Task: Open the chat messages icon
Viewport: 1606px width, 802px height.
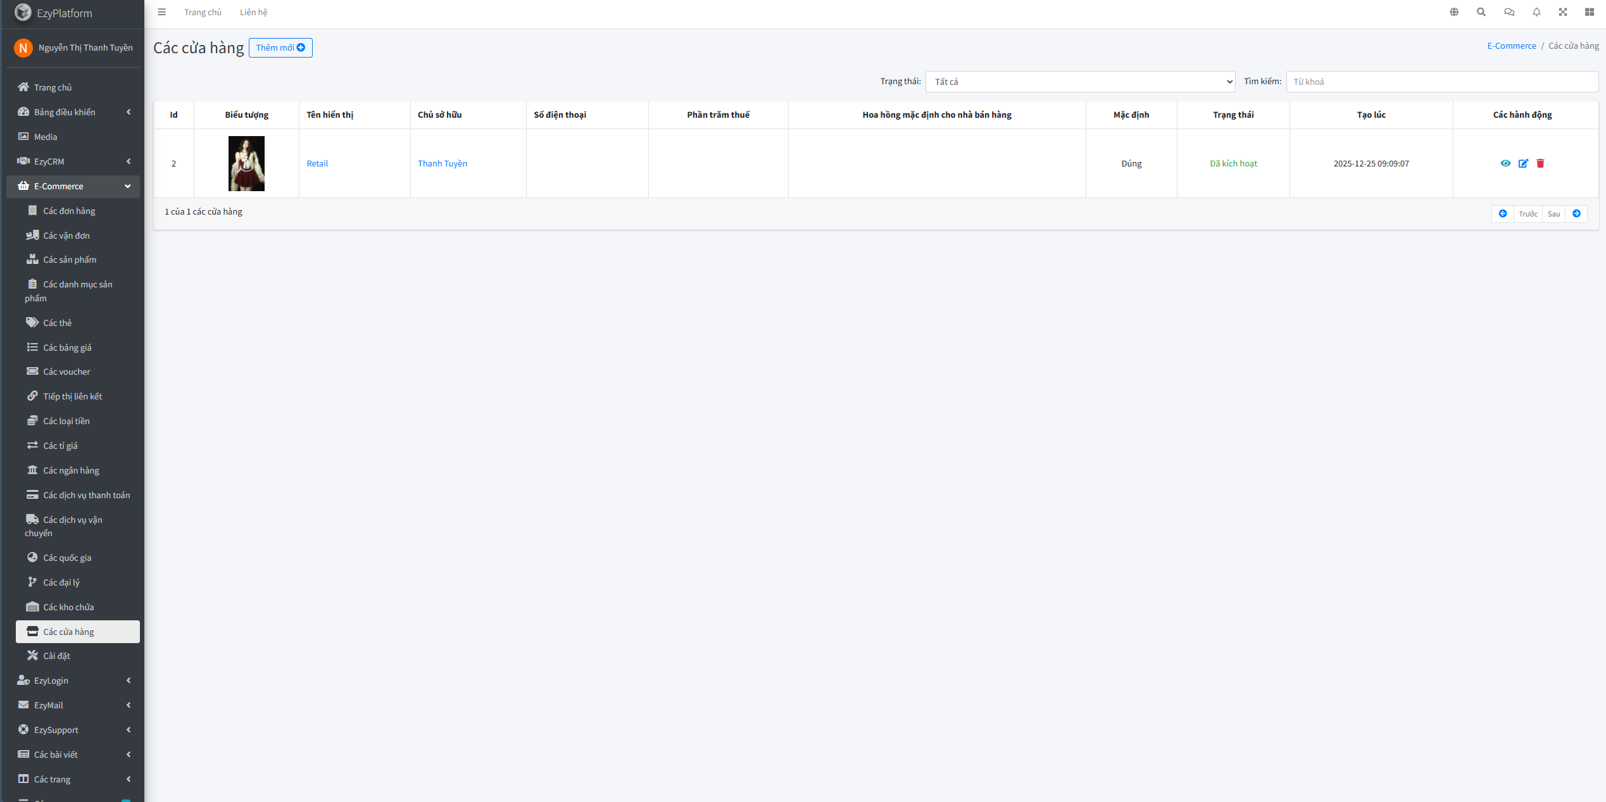Action: coord(1509,12)
